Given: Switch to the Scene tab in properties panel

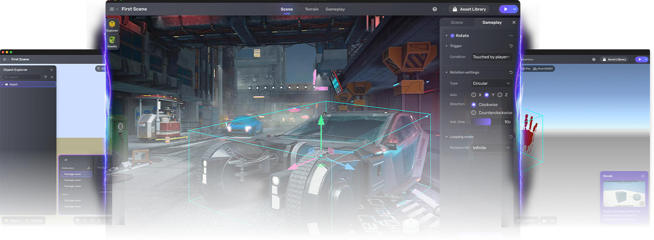Looking at the screenshot, I should point(457,23).
